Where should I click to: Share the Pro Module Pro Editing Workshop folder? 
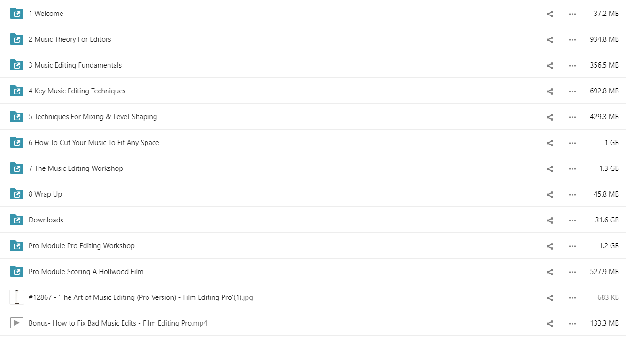550,246
